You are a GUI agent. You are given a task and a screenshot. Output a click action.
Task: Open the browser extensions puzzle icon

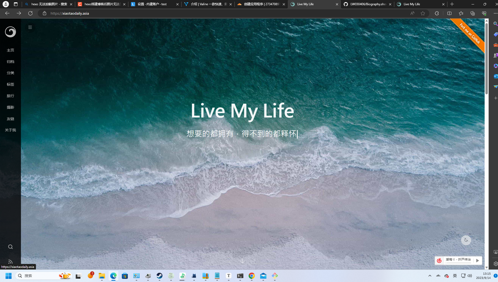pyautogui.click(x=437, y=13)
